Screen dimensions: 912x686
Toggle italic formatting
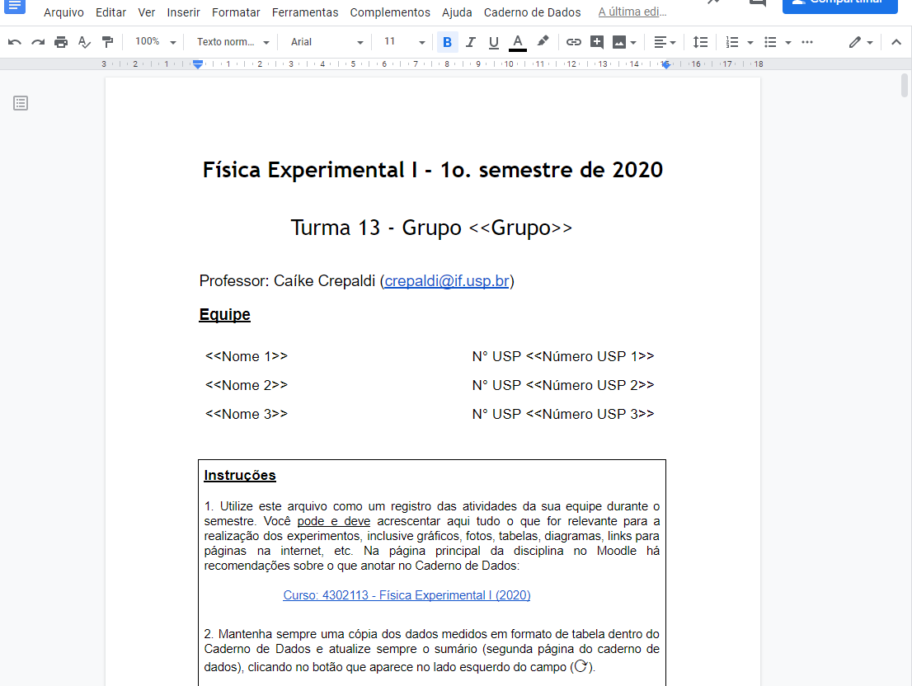pos(471,42)
